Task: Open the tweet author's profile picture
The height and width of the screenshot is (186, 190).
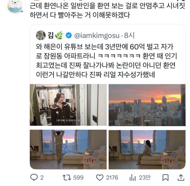Action: (15, 6)
